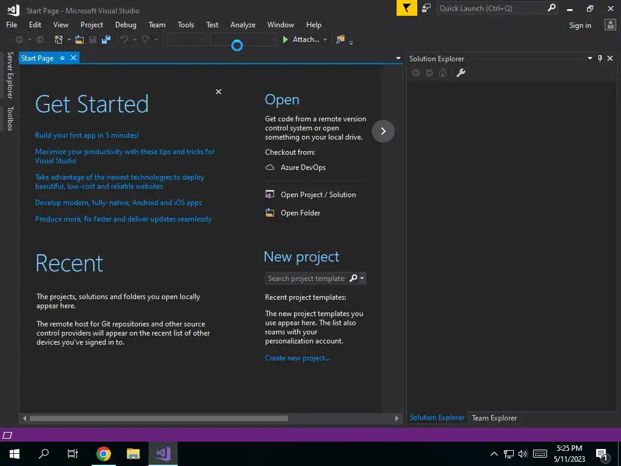Click Azure DevOps checkout option
The image size is (621, 466).
tap(303, 167)
